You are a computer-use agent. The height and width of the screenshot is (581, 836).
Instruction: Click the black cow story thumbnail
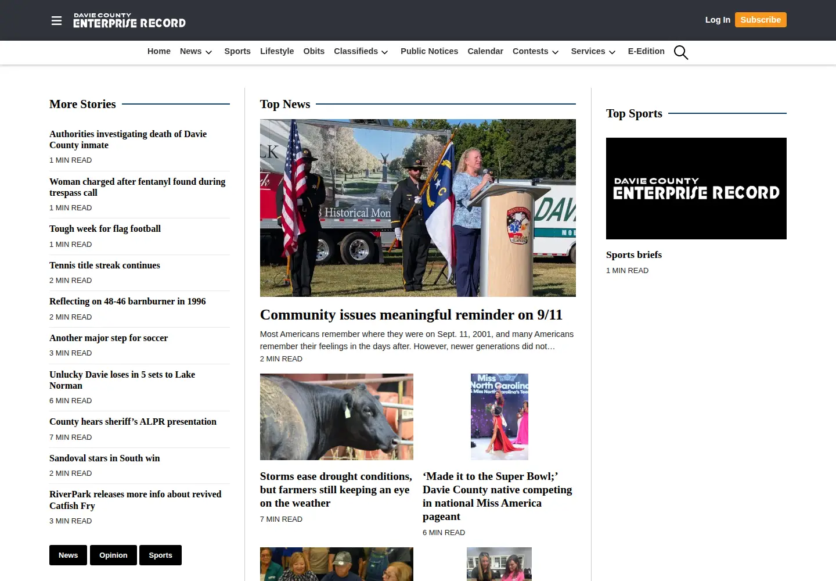(x=337, y=417)
